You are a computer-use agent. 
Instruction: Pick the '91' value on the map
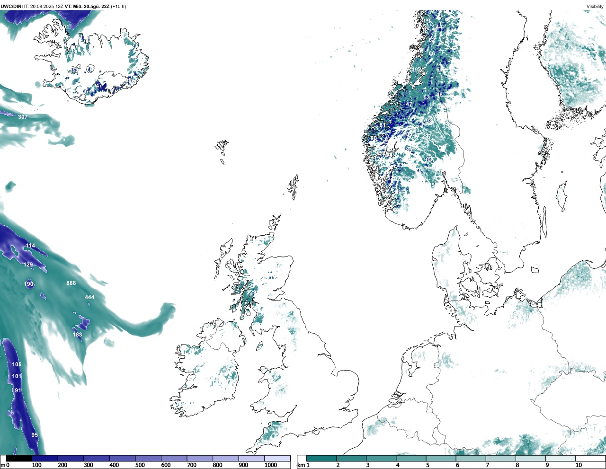click(18, 390)
